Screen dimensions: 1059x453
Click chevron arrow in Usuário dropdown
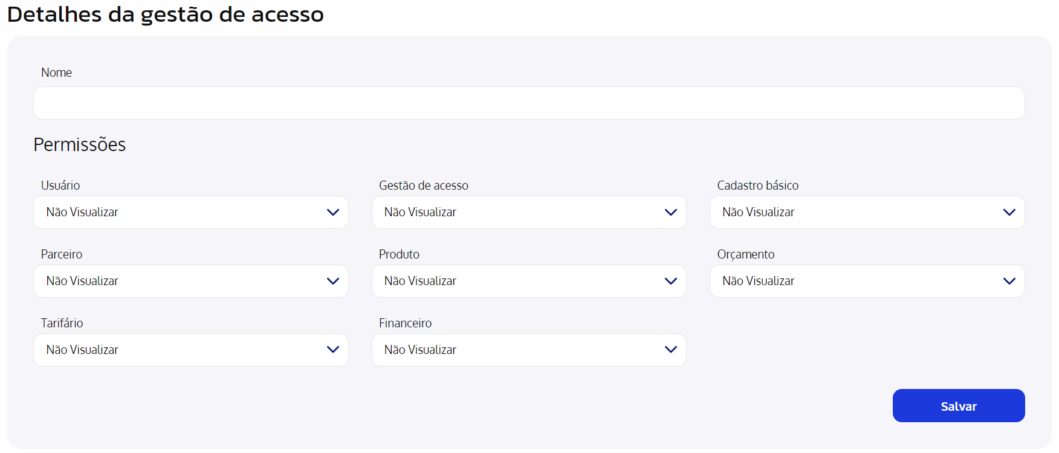coord(333,212)
